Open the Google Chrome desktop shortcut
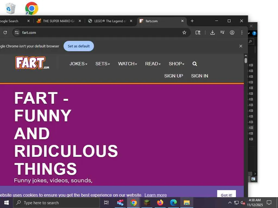This screenshot has height=208, width=278. click(x=31, y=8)
